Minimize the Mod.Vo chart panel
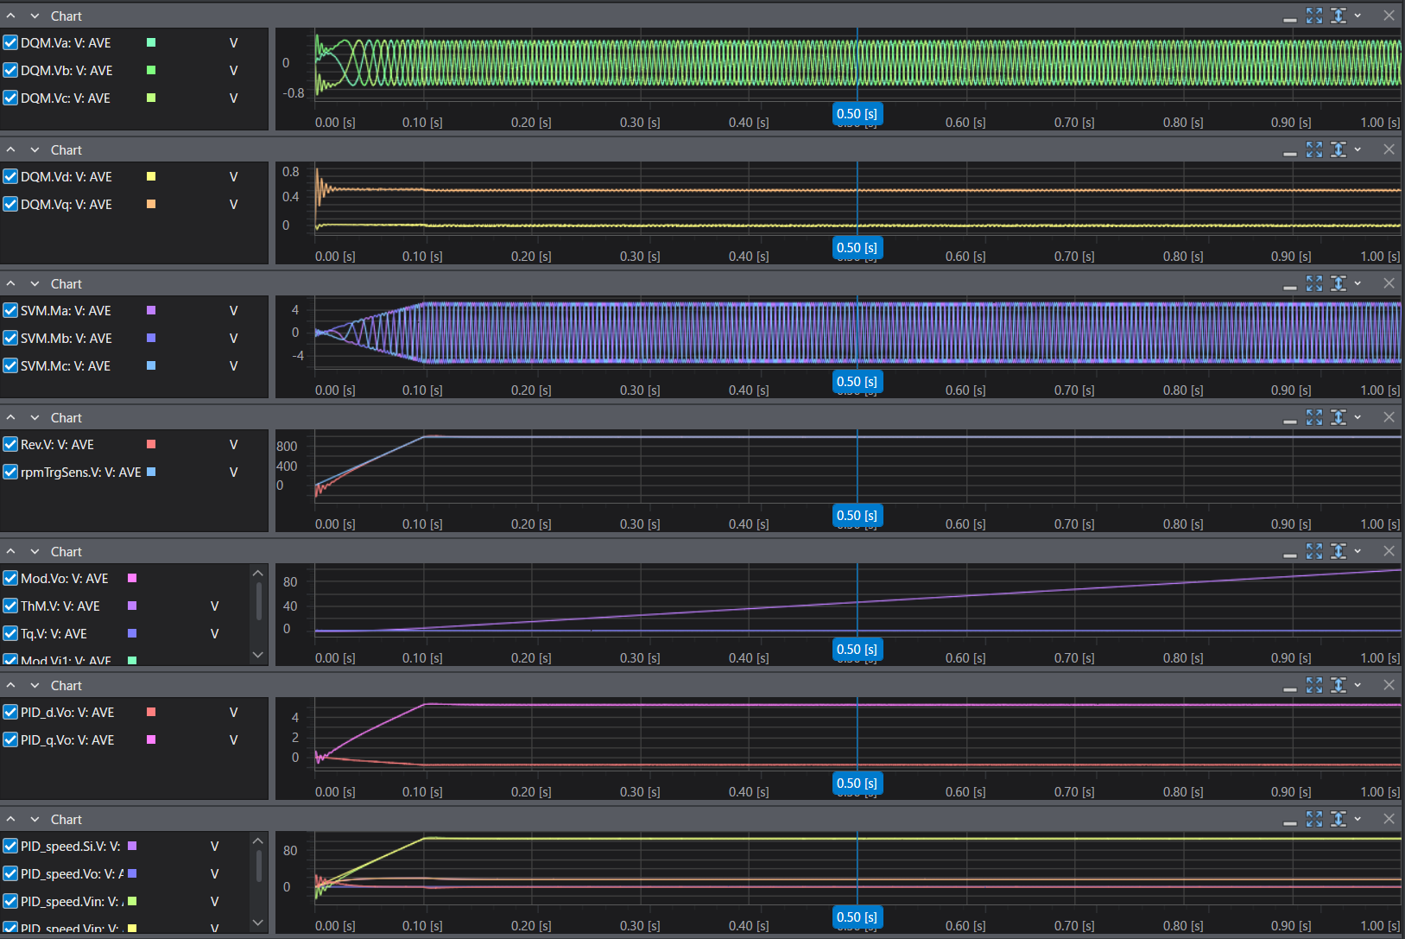 (x=1290, y=554)
